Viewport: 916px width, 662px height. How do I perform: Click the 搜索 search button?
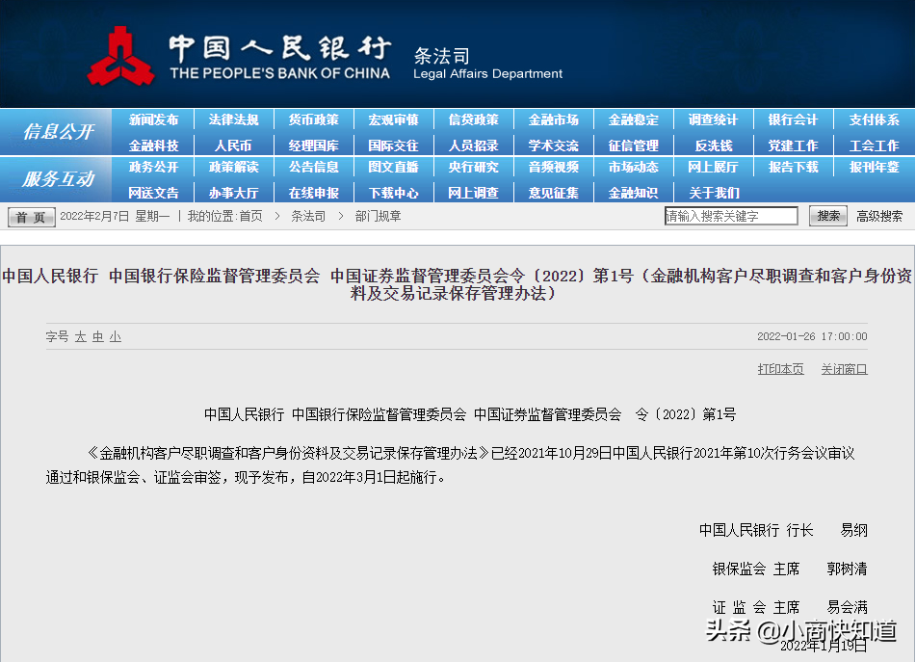click(827, 216)
